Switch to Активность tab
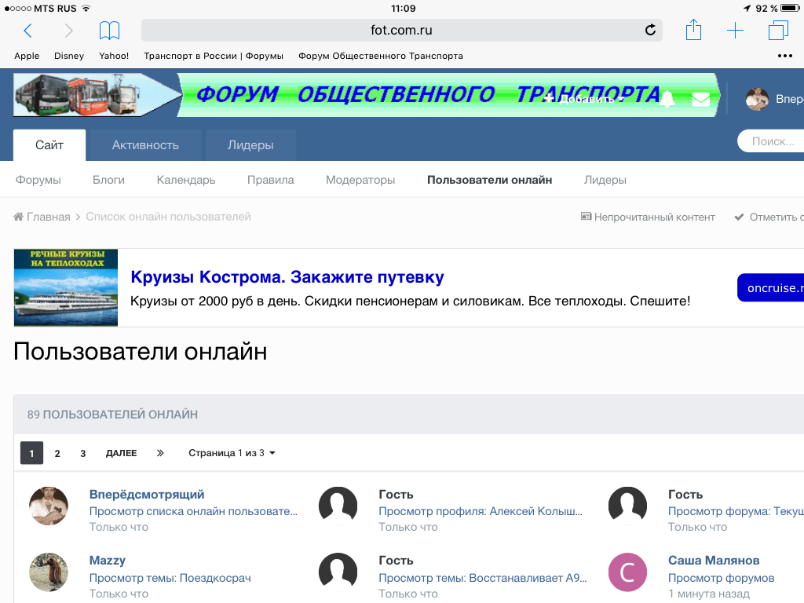The image size is (804, 603). [x=145, y=145]
